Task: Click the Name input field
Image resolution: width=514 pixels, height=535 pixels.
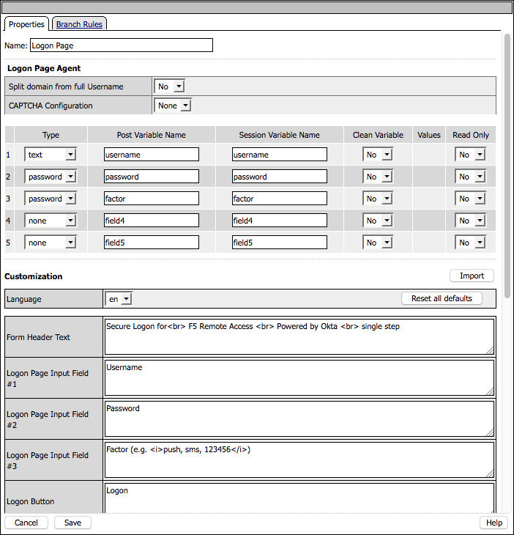Action: tap(122, 45)
